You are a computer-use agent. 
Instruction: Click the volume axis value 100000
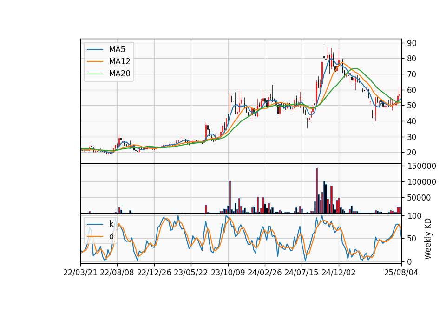tap(421, 182)
